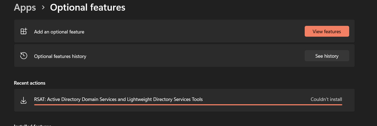Open the View features button

(x=327, y=31)
